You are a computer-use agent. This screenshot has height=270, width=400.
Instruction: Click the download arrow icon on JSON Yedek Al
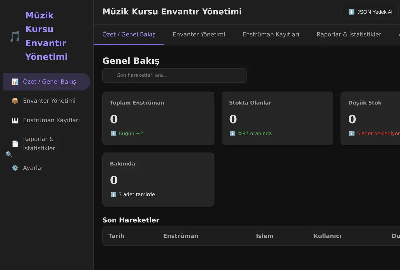coord(351,12)
